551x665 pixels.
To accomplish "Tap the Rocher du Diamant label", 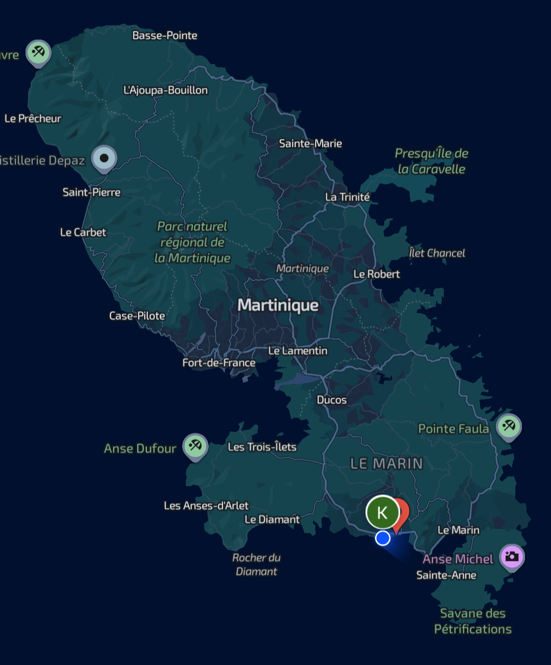I will click(256, 564).
